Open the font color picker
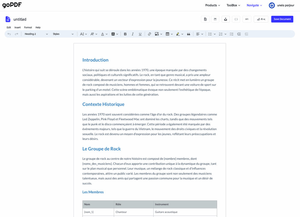Image resolution: width=300 pixels, height=217 pixels. point(104,34)
